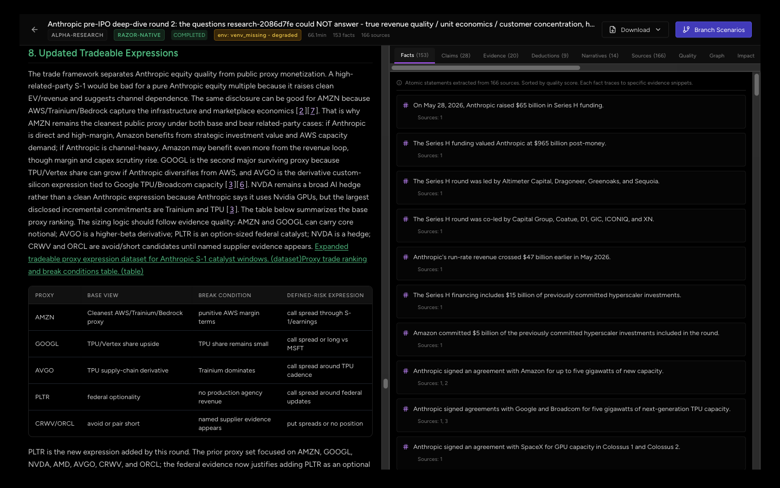Click hash icon of Amazon $5 billion fact

tap(406, 333)
